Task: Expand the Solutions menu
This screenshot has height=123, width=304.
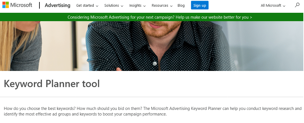Action: pos(114,6)
